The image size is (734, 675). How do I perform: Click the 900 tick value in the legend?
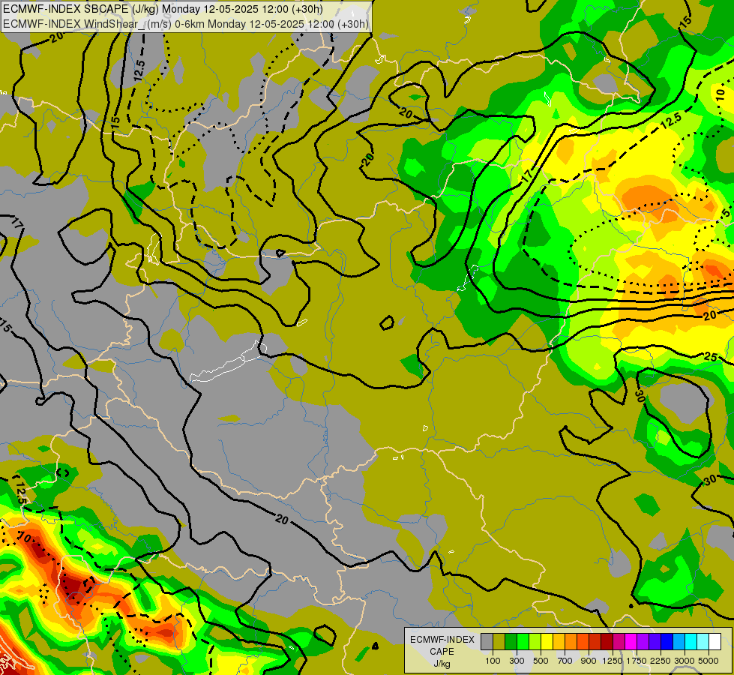click(x=589, y=661)
